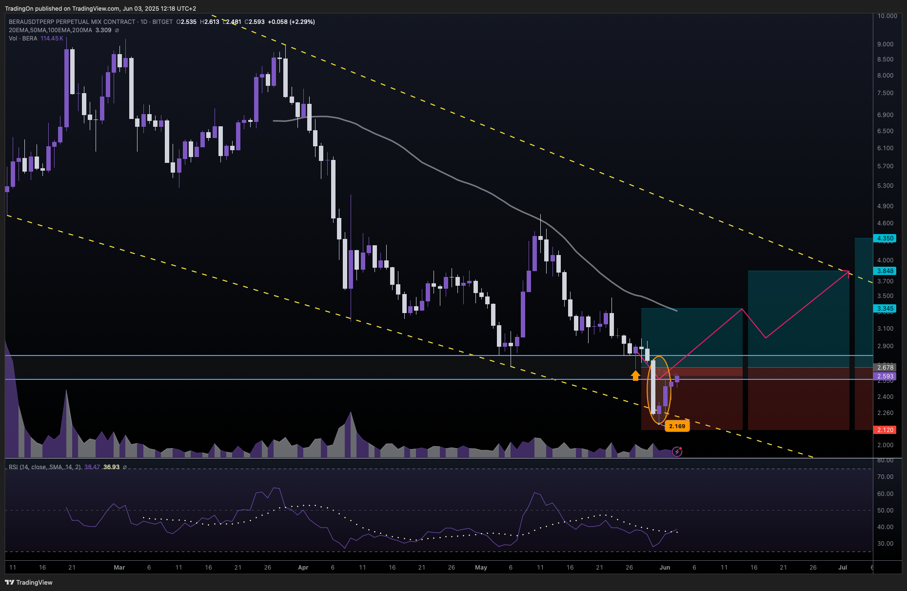Screen dimensions: 907x591
Task: Click the high price H2.613 value
Action: coord(210,22)
